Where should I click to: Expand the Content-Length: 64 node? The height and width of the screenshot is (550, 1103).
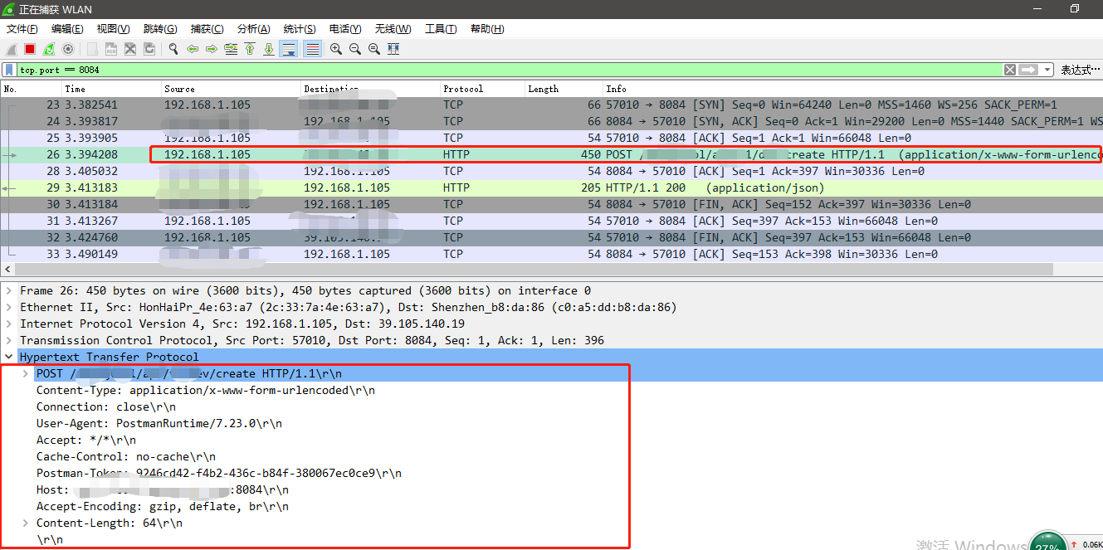[25, 523]
